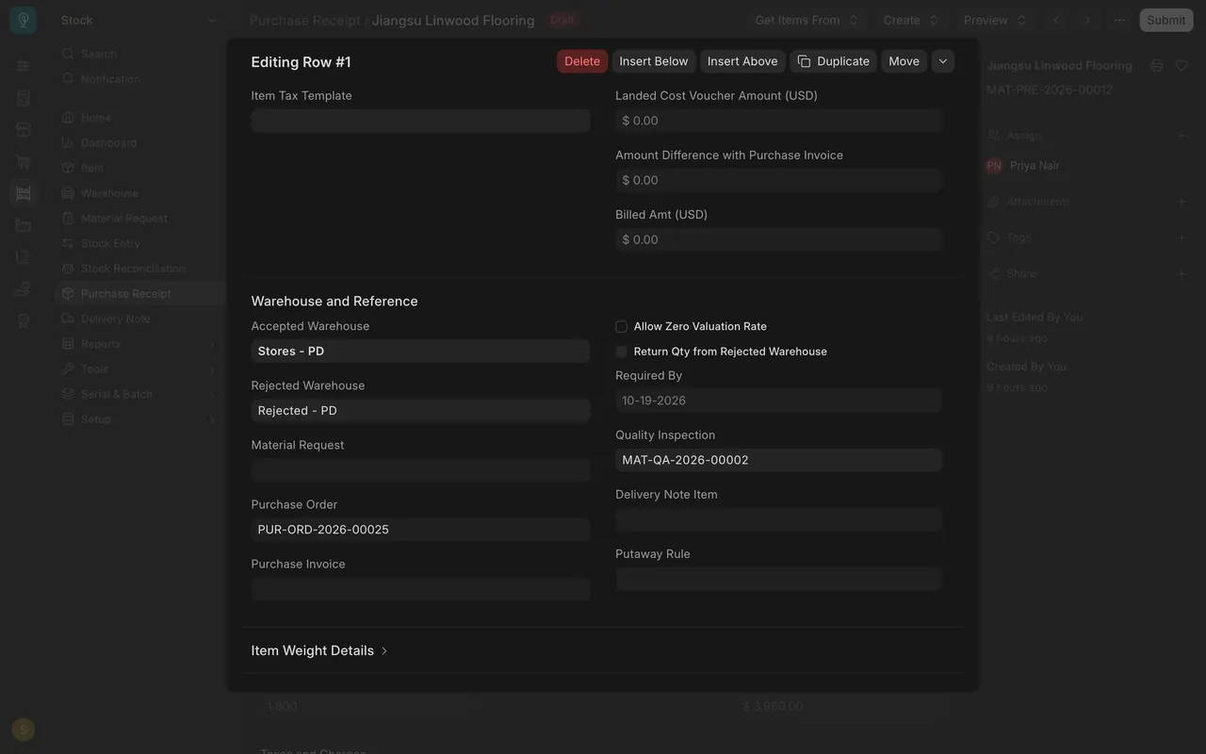Click the plus icon next to Tags

1182,238
